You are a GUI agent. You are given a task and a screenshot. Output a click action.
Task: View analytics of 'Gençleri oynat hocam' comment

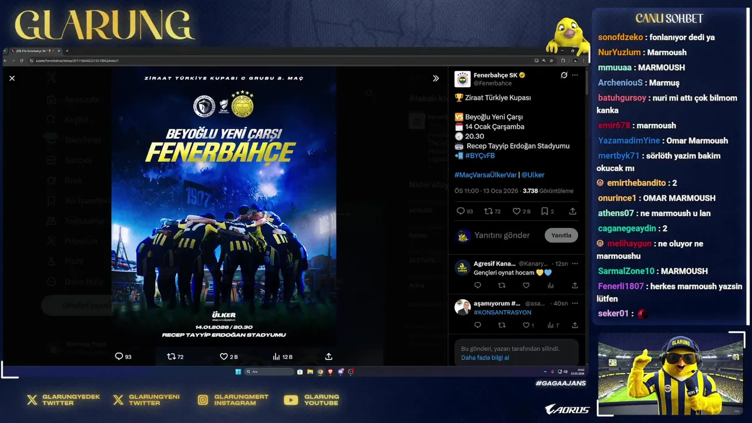pyautogui.click(x=550, y=286)
